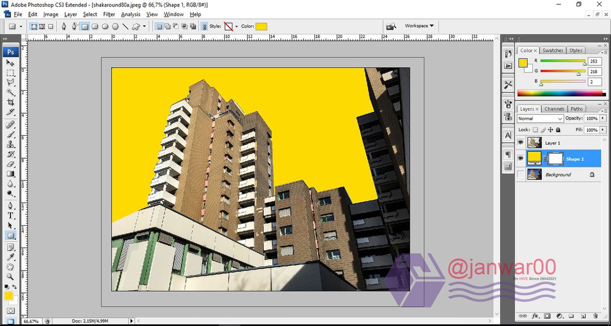Click the yellow Color swatch in options bar

(x=261, y=27)
